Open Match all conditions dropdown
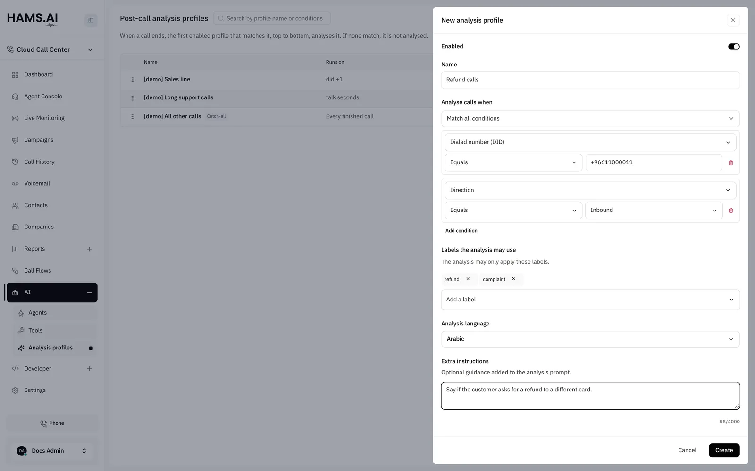 [590, 119]
